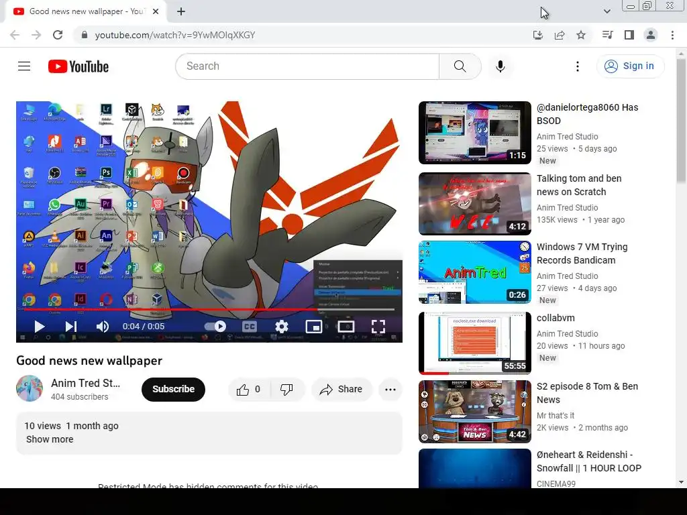
Task: Open Øneheart & Reidenshi Snowfall video title
Action: 589,461
